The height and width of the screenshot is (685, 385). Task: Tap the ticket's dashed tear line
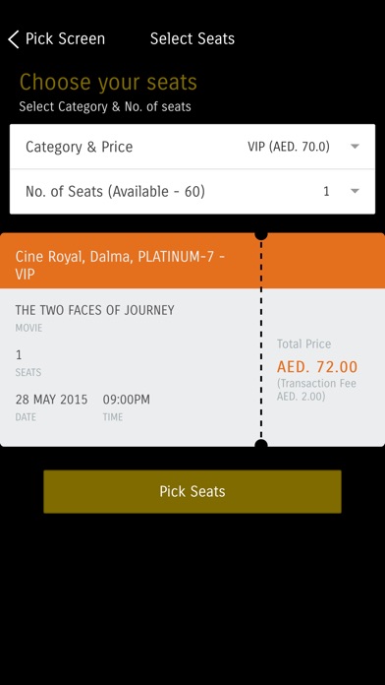pyautogui.click(x=261, y=340)
